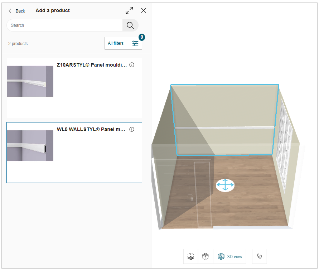The height and width of the screenshot is (270, 319).
Task: Click the magnifying glass search button
Action: [130, 25]
